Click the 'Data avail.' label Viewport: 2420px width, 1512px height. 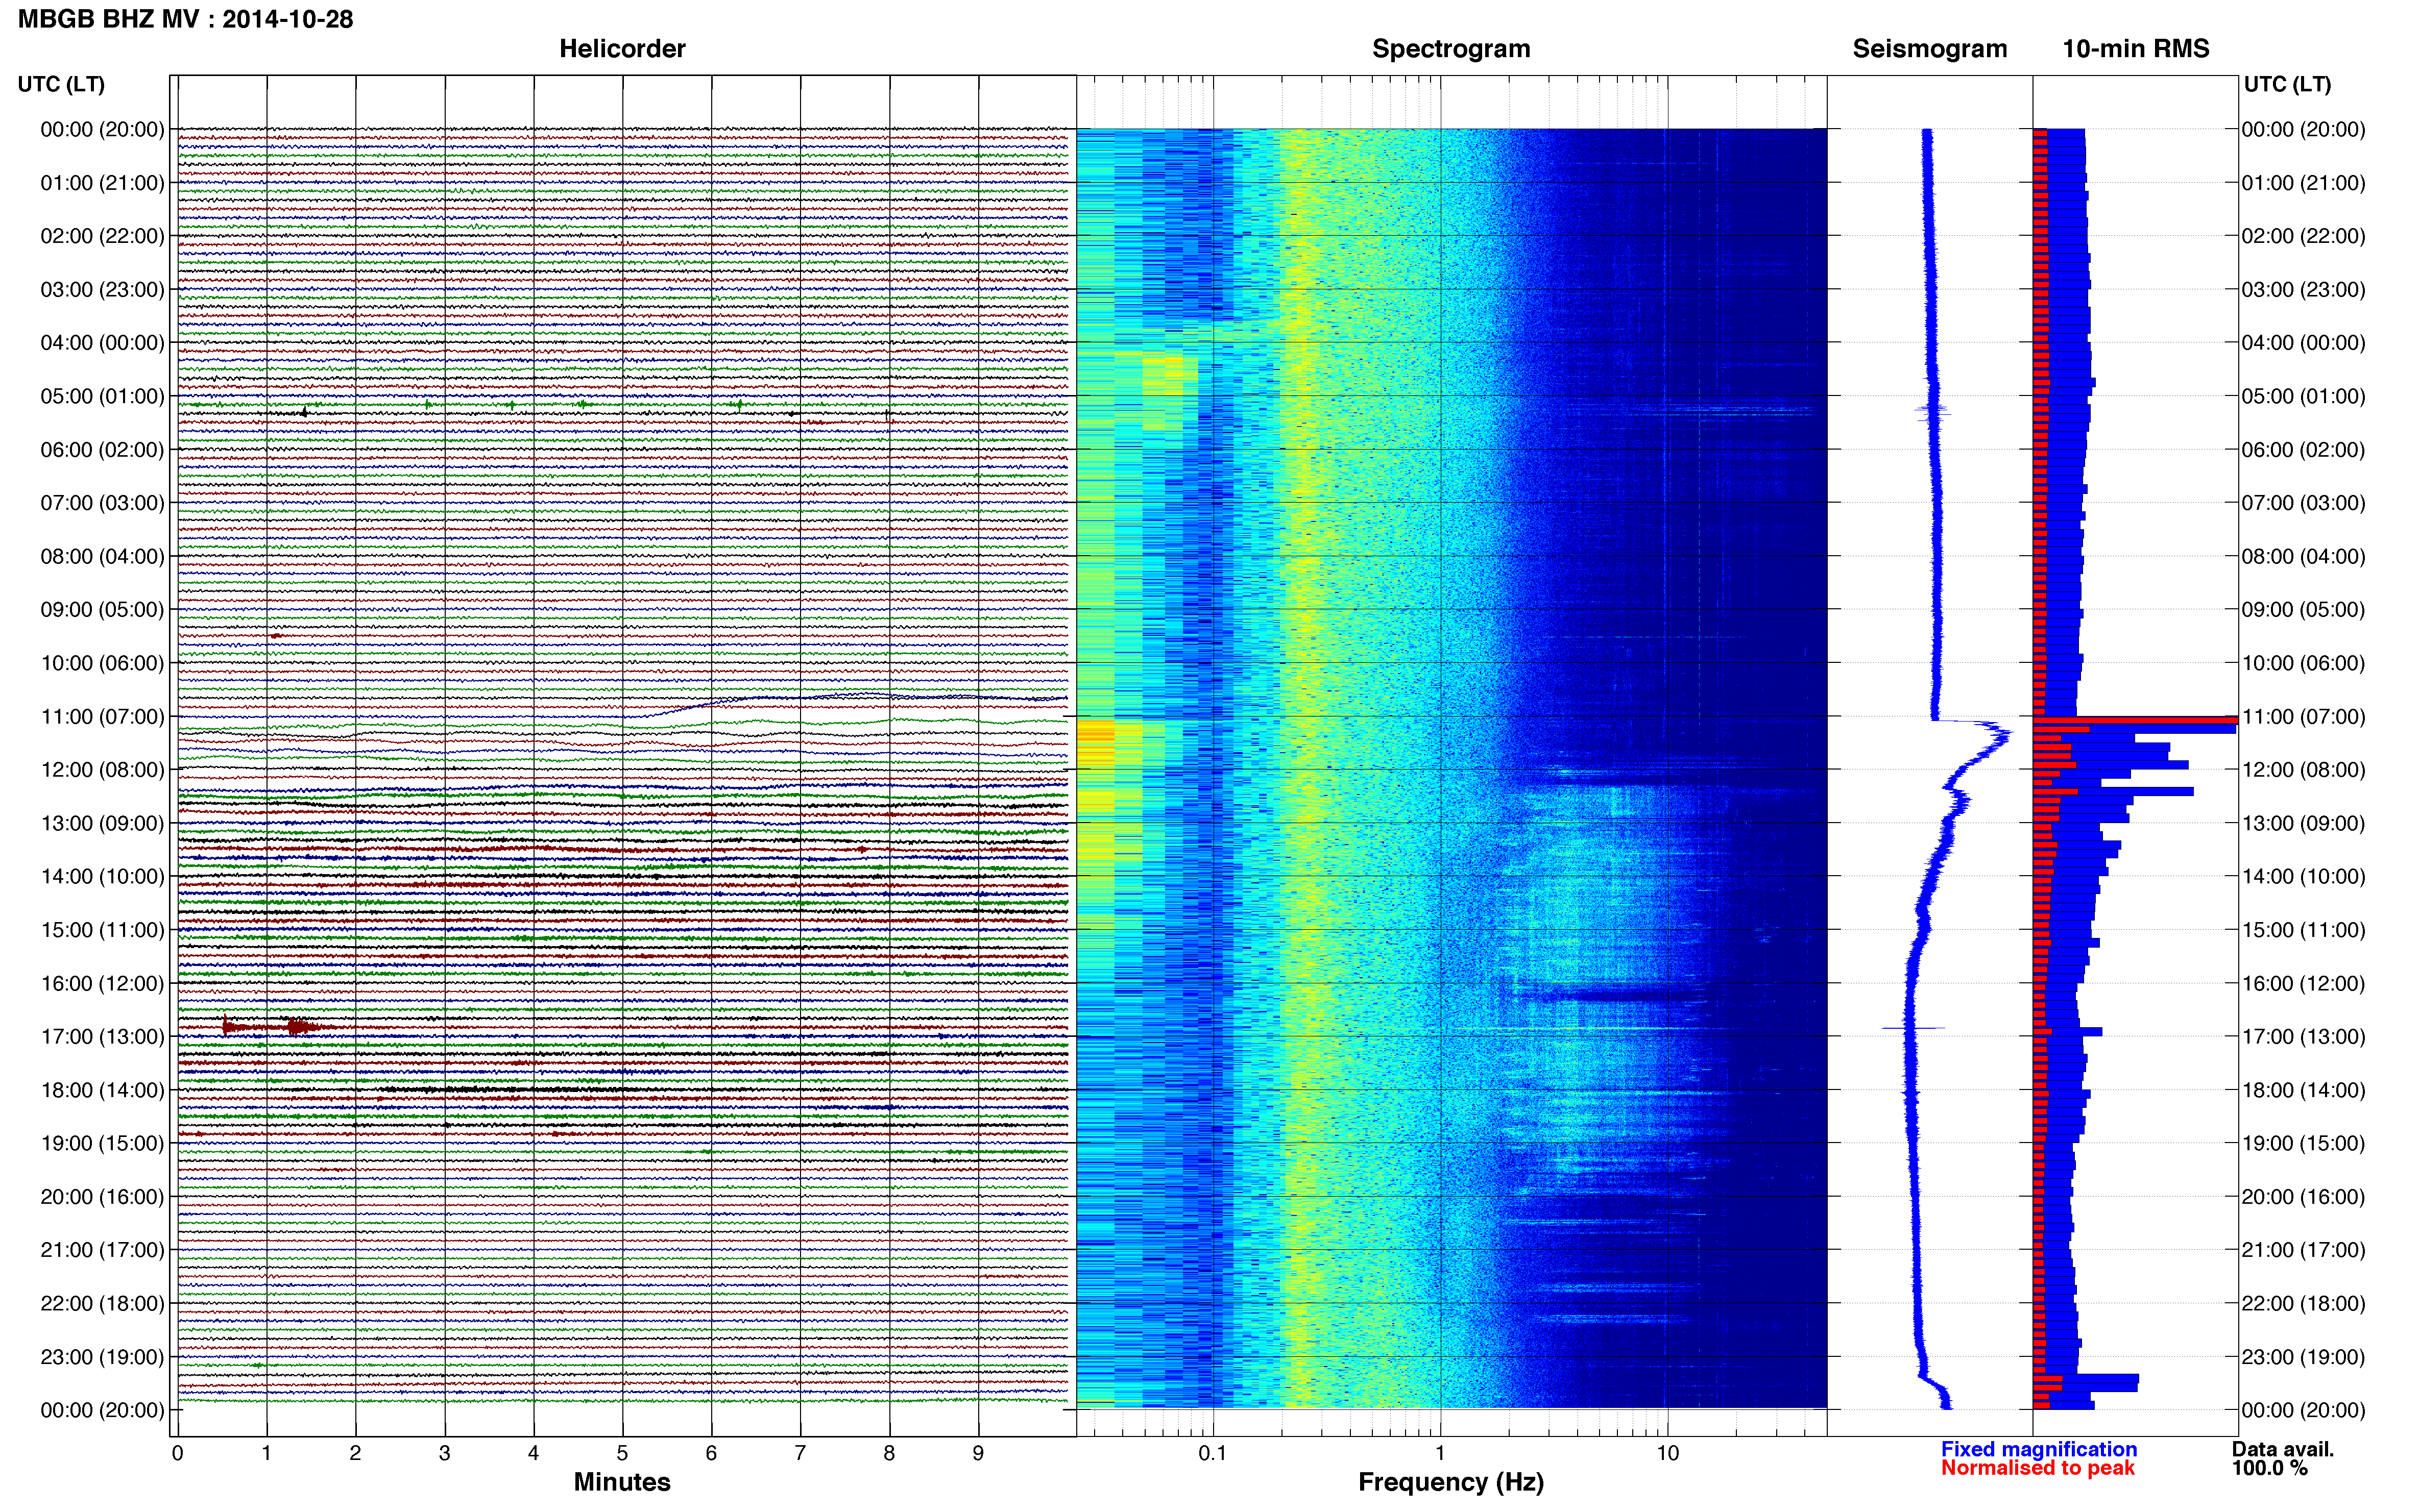pyautogui.click(x=2283, y=1449)
